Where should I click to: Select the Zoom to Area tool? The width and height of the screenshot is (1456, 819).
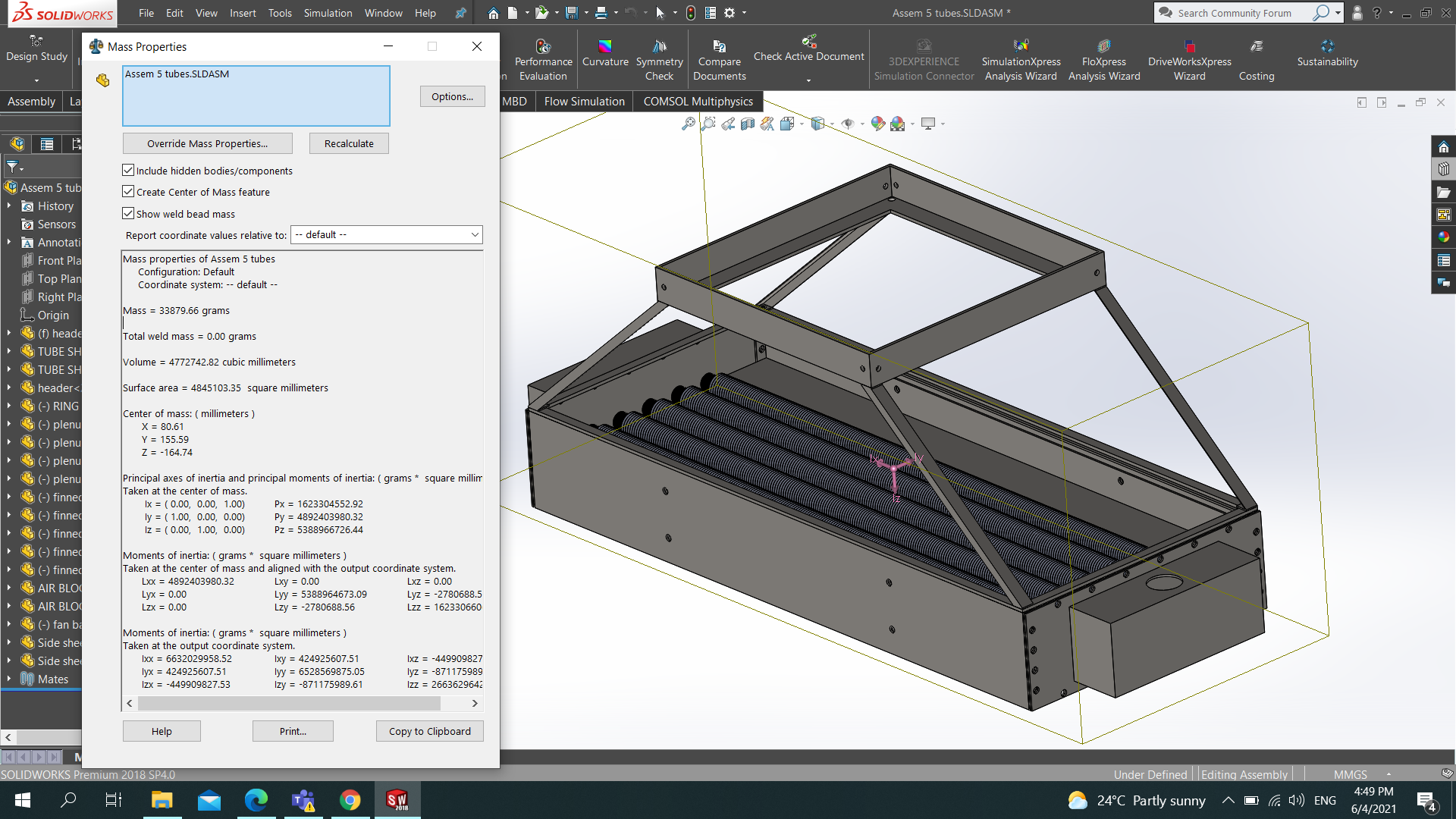click(x=708, y=124)
